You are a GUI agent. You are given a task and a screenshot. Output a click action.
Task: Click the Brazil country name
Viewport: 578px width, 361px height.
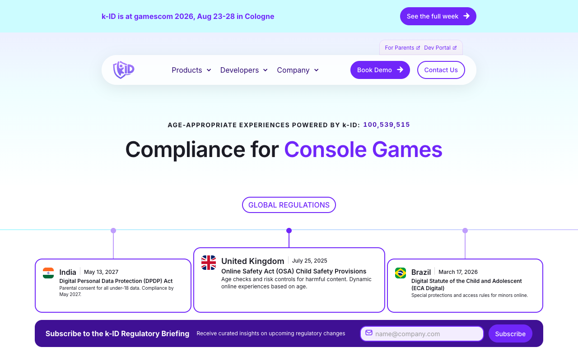pos(421,272)
